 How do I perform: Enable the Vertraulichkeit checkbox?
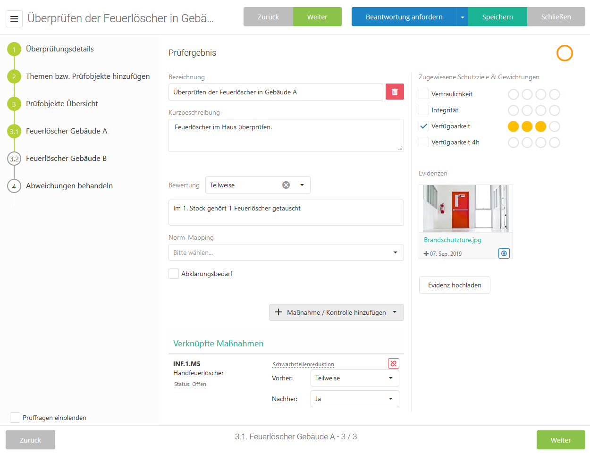424,94
